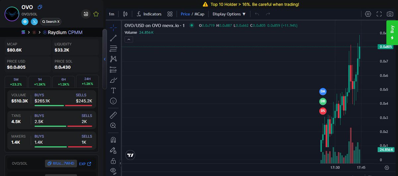Select the brush drawing tool
Screen dimensions: 398x176
113,80
